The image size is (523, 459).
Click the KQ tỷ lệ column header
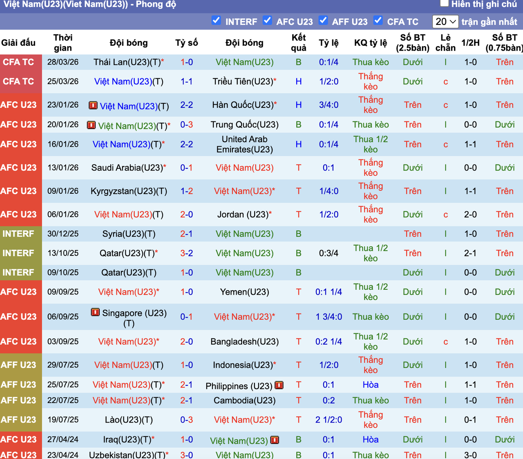point(371,43)
